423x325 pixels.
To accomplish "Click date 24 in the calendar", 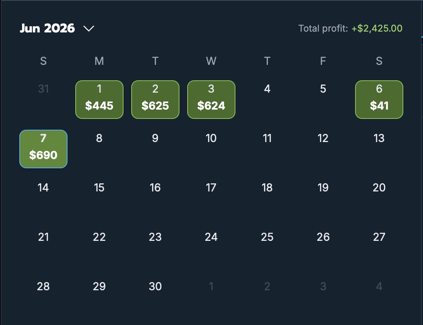I will (x=211, y=237).
